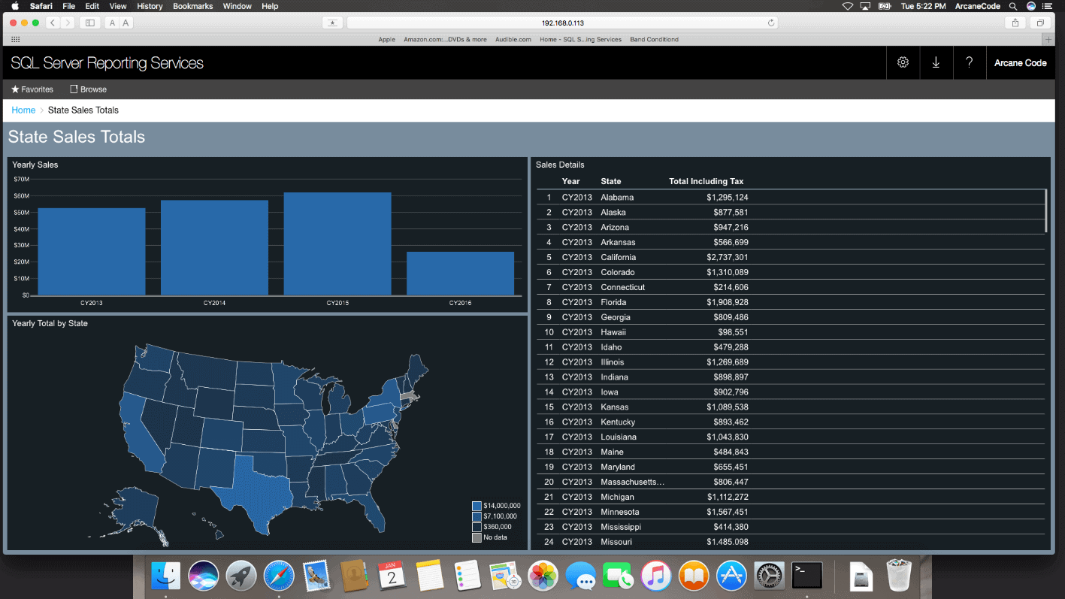The width and height of the screenshot is (1065, 599).
Task: Open Calendar from the Dock
Action: tap(392, 576)
